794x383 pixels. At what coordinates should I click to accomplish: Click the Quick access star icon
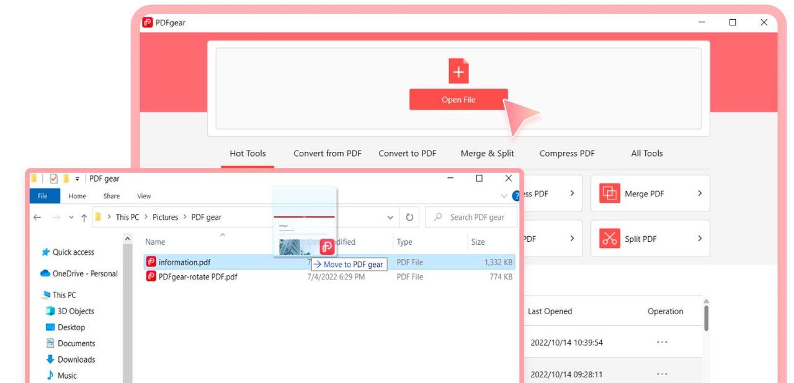pos(45,252)
